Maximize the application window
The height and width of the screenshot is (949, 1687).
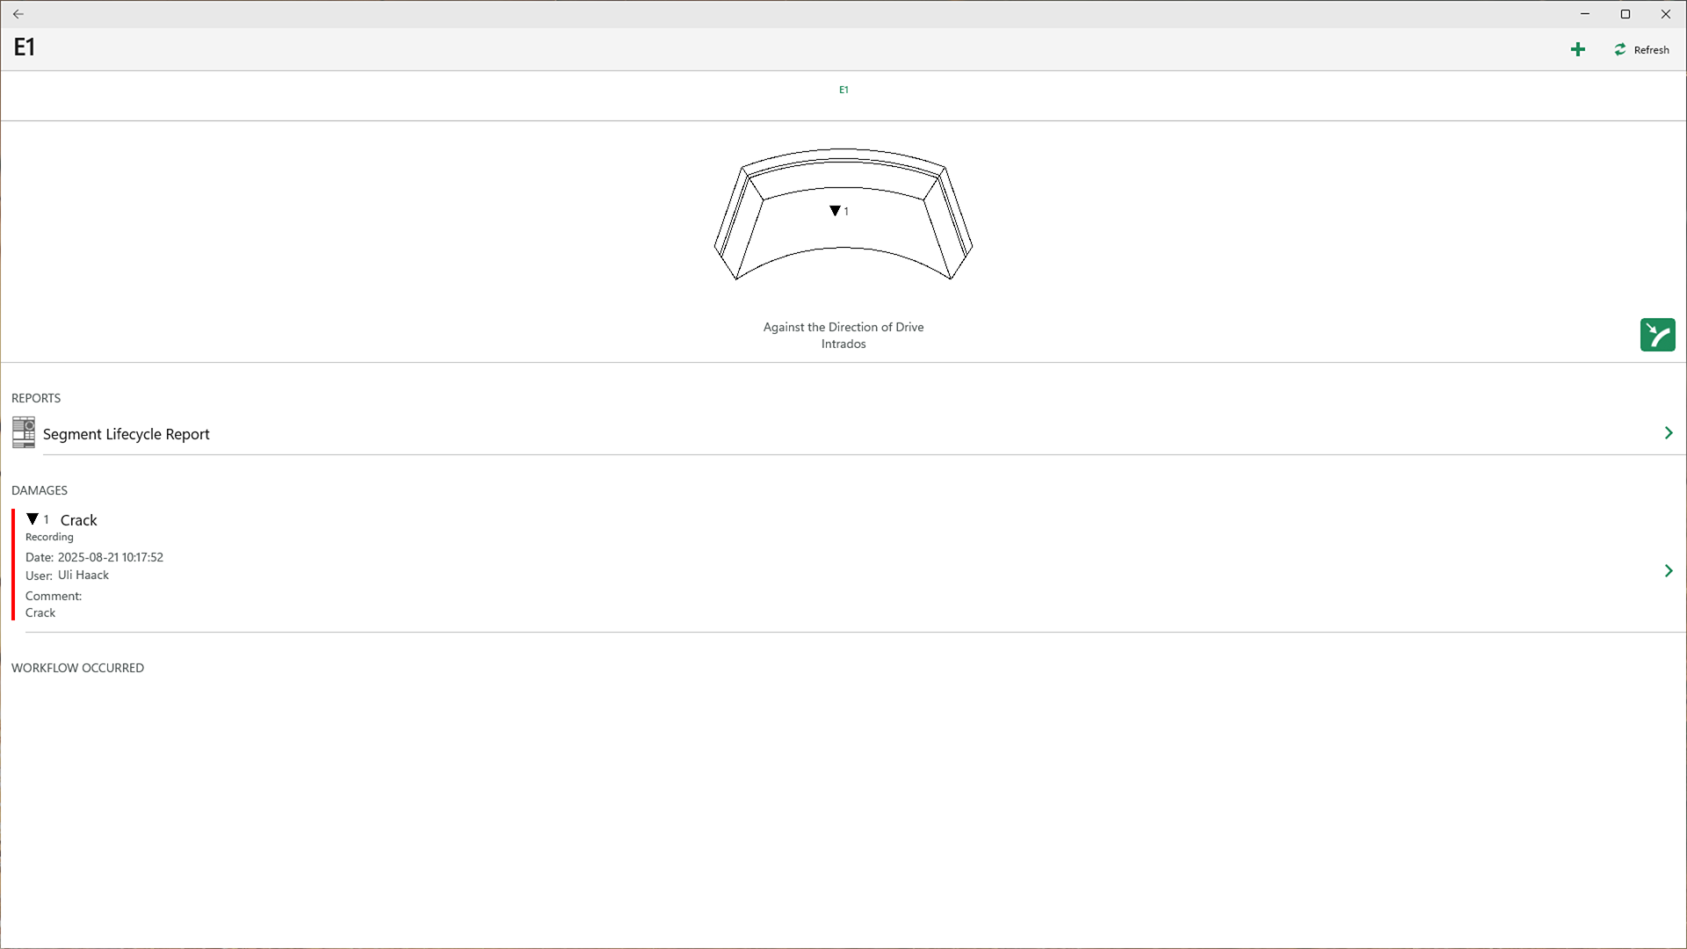click(x=1625, y=14)
